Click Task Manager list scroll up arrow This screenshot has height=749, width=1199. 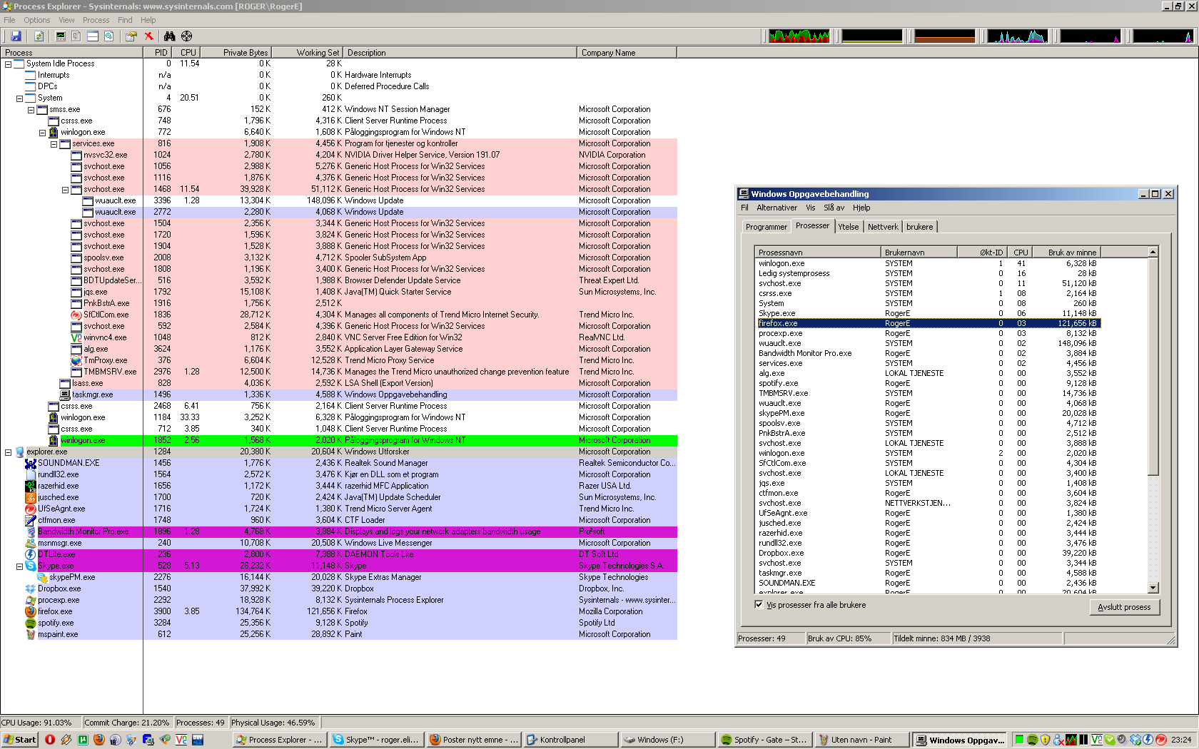(1153, 253)
